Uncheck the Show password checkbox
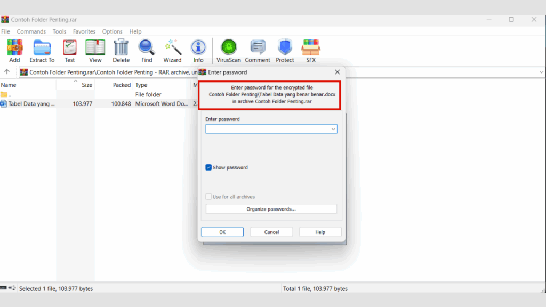546x307 pixels. pyautogui.click(x=208, y=167)
